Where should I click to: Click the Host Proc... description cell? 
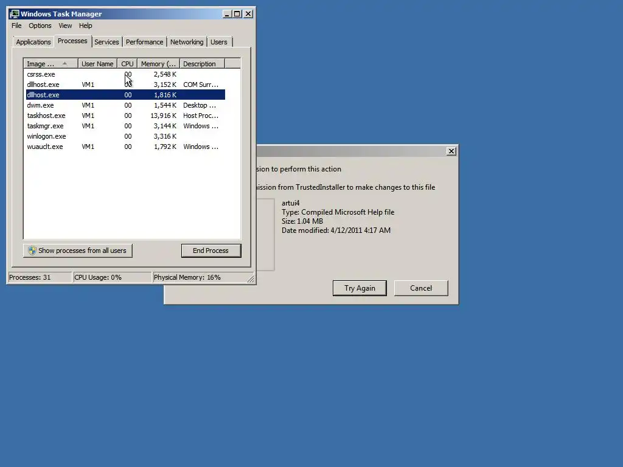coord(201,116)
